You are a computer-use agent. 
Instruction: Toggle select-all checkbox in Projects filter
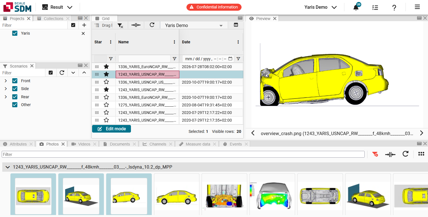pyautogui.click(x=73, y=25)
